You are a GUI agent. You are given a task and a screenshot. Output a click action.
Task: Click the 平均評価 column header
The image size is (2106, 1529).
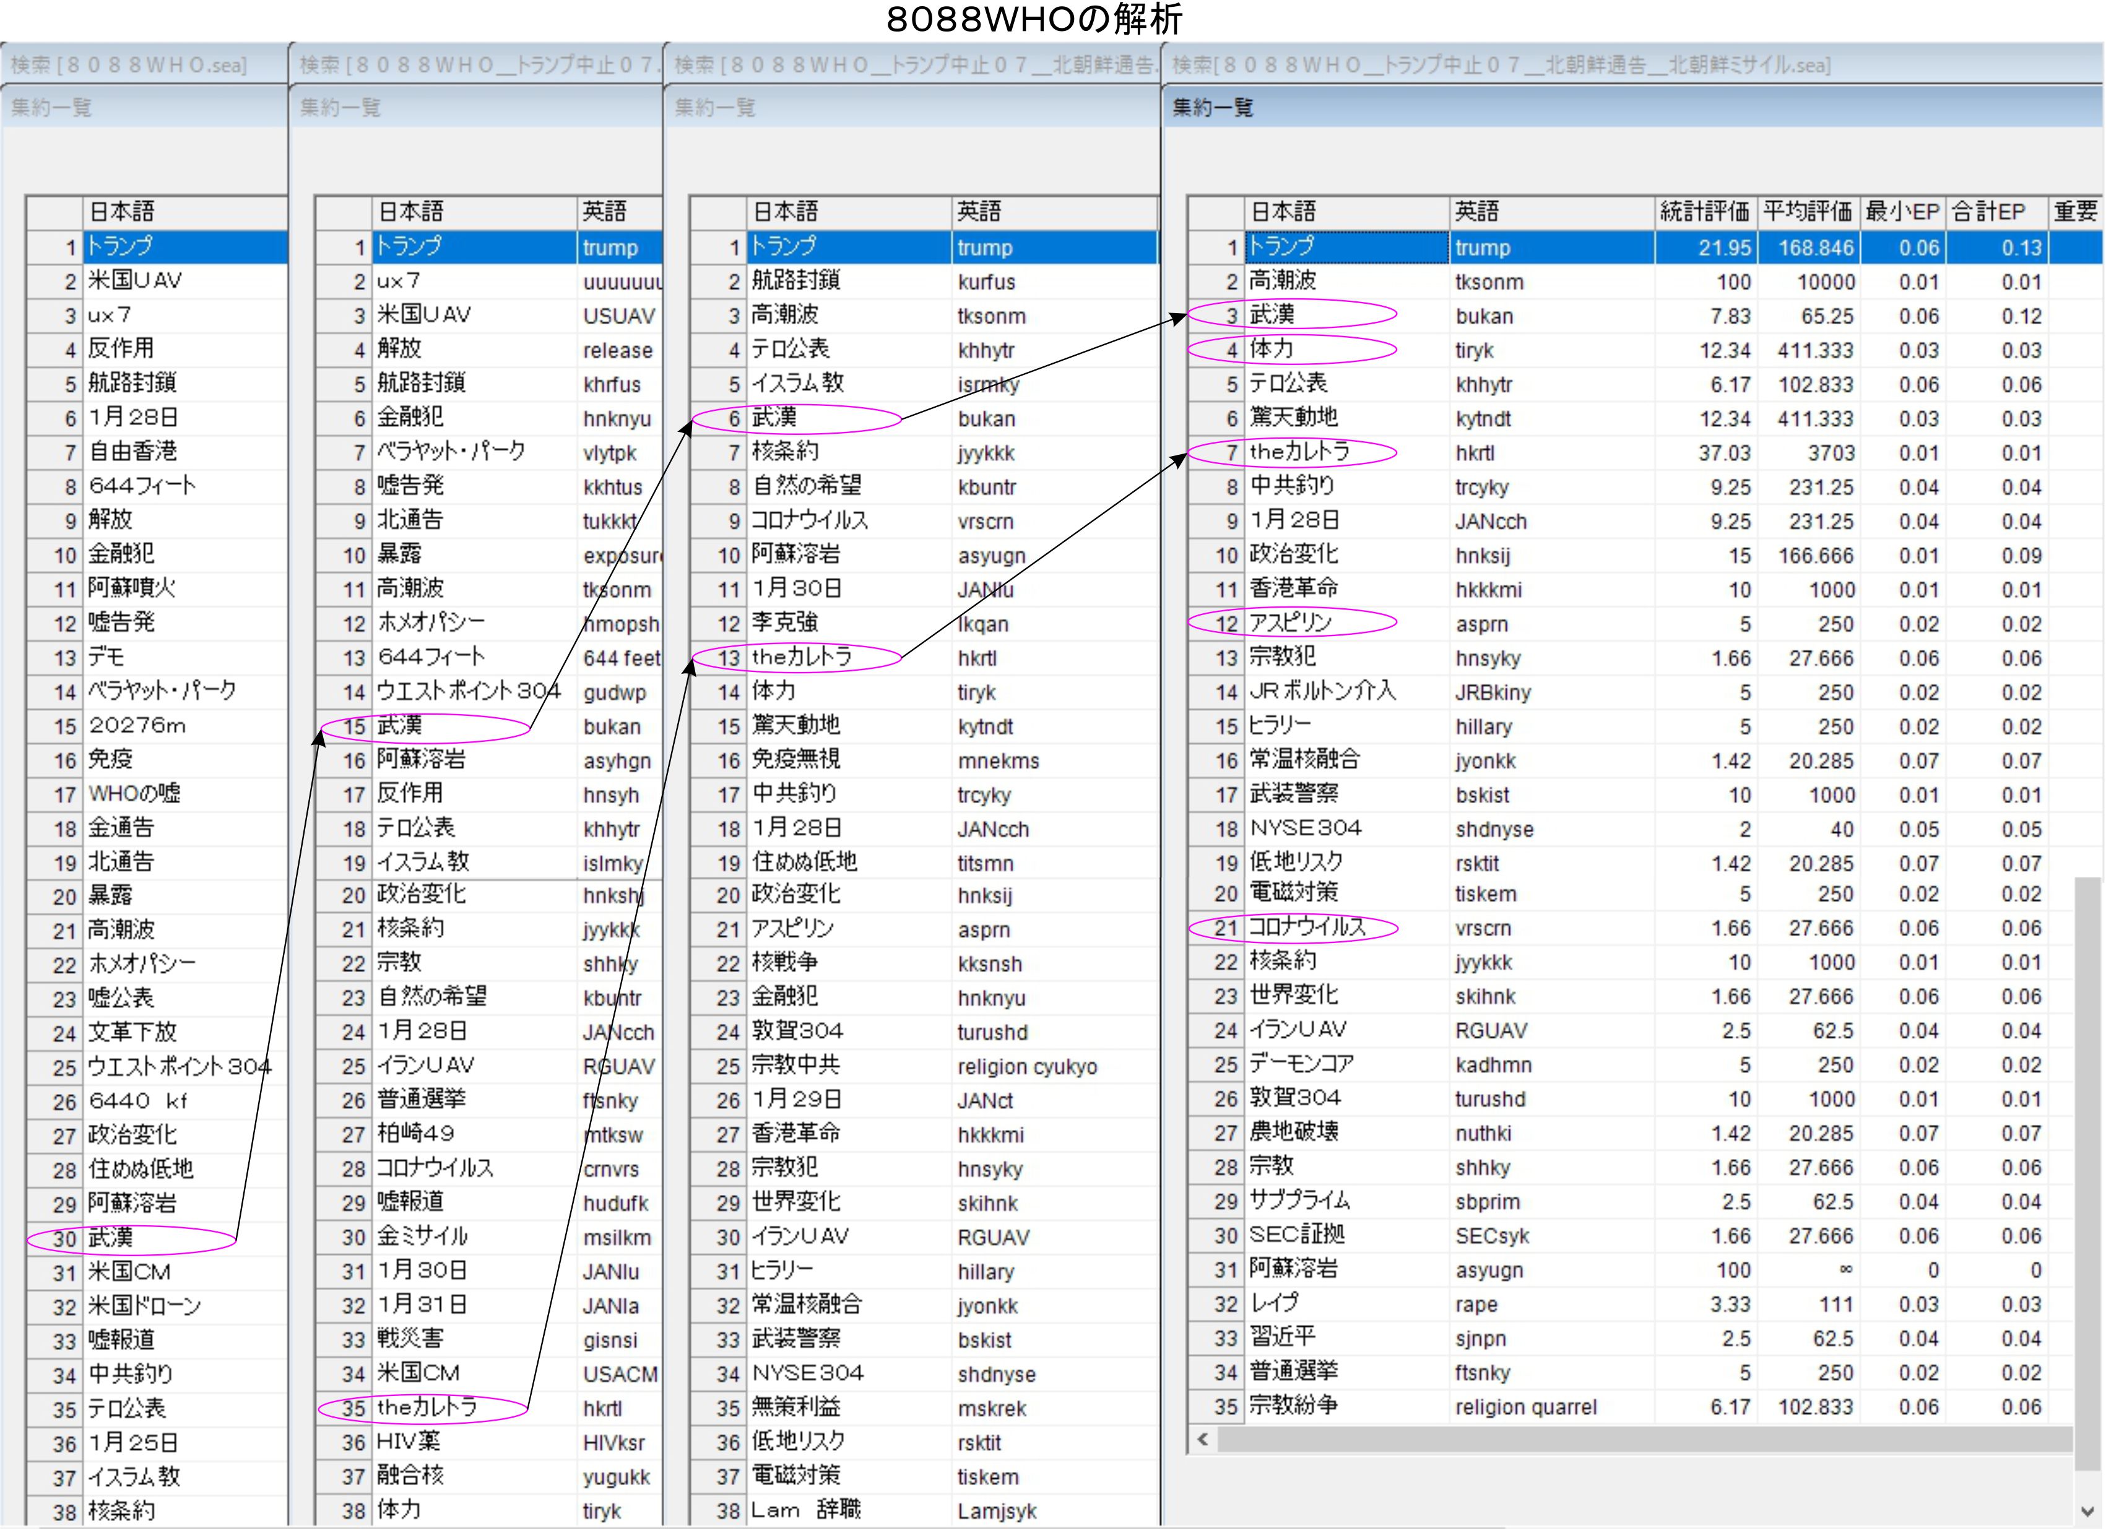pyautogui.click(x=1807, y=212)
